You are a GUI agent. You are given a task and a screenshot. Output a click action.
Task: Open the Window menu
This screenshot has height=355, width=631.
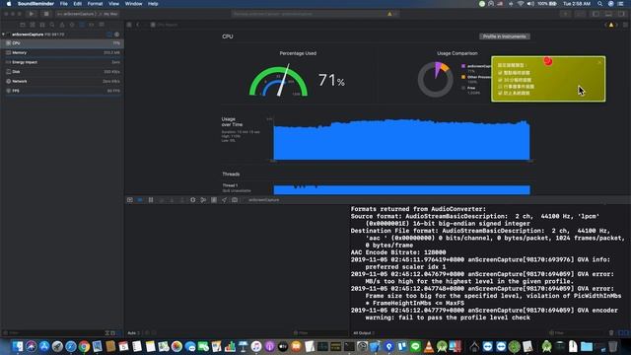pyautogui.click(x=134, y=4)
